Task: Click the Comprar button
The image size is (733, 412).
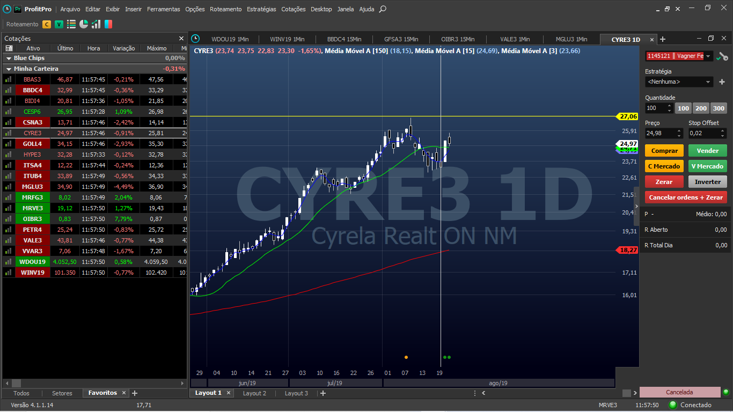Action: tap(664, 151)
